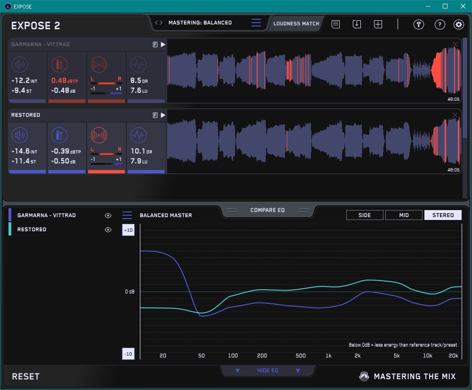
Task: Open the Mastering: Balanced preset menu
Action: click(256, 23)
